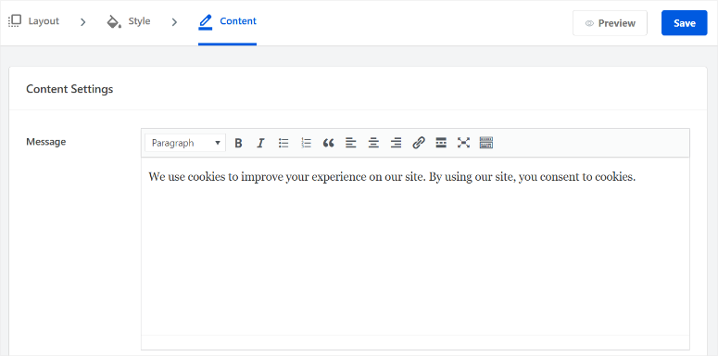Insert a numbered list
This screenshot has height=356, width=718.
(x=306, y=143)
